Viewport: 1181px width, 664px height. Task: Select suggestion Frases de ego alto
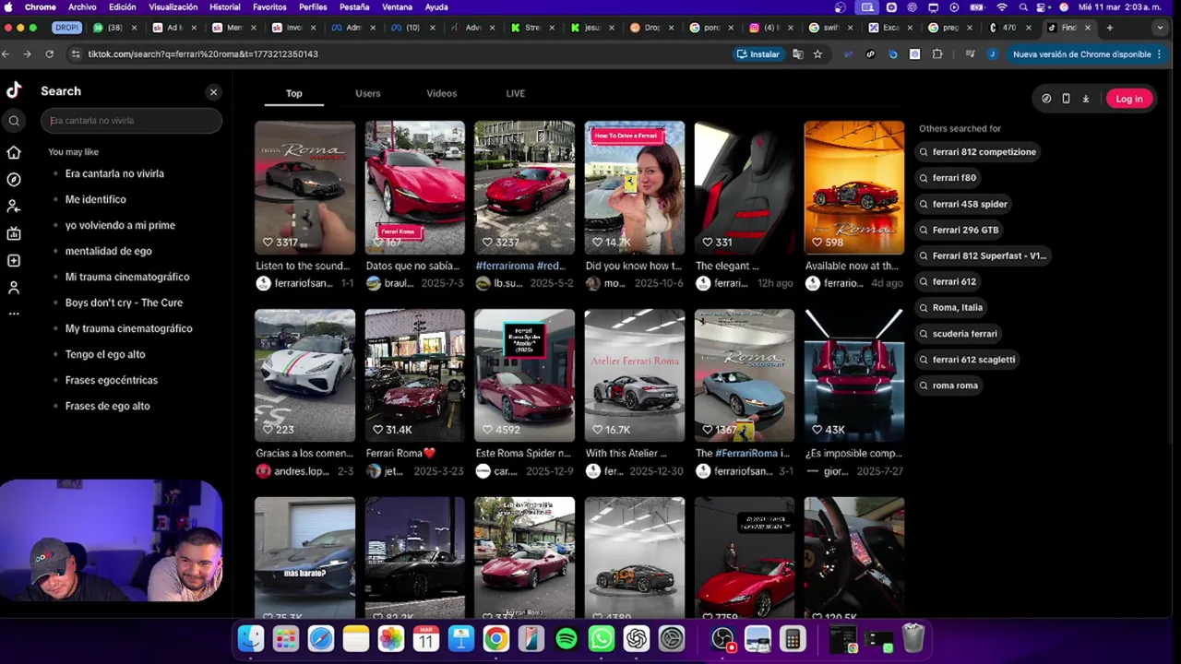click(107, 406)
